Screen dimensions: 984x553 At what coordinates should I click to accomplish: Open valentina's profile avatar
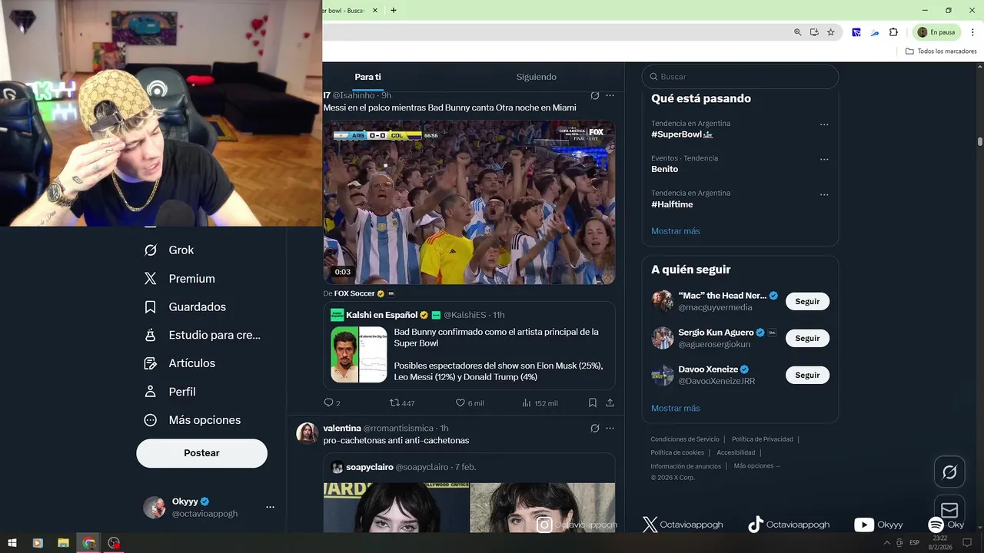[307, 433]
